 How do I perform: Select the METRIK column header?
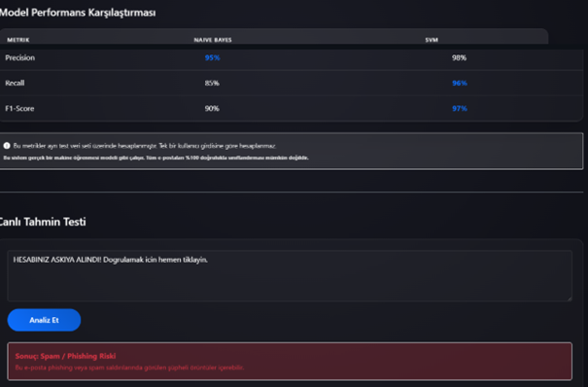pos(18,40)
